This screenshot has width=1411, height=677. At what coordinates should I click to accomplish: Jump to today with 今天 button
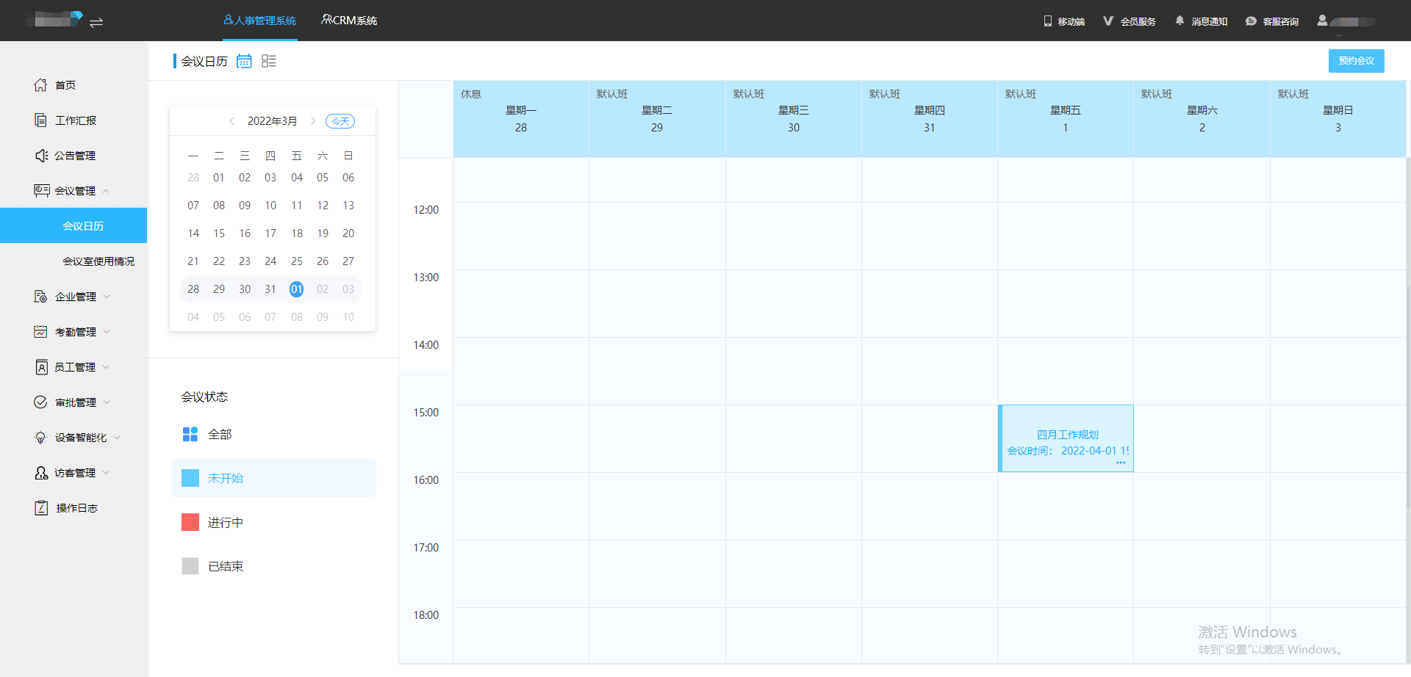340,121
